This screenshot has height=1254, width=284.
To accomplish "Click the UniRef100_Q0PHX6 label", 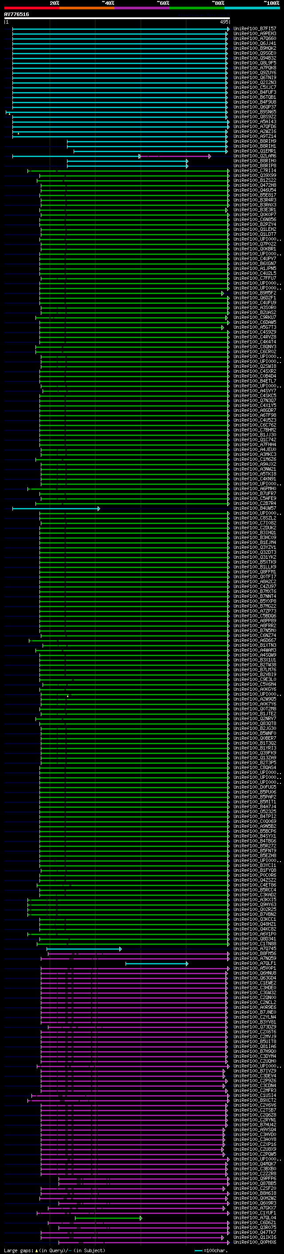I will coord(254,1242).
